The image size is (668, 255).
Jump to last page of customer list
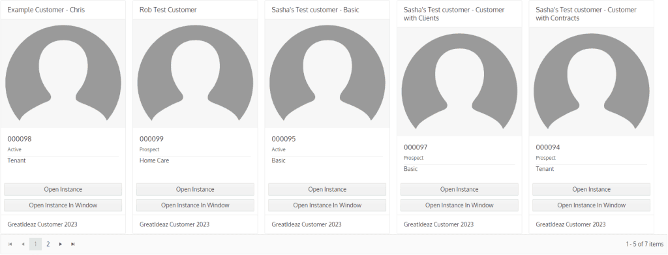pos(73,245)
